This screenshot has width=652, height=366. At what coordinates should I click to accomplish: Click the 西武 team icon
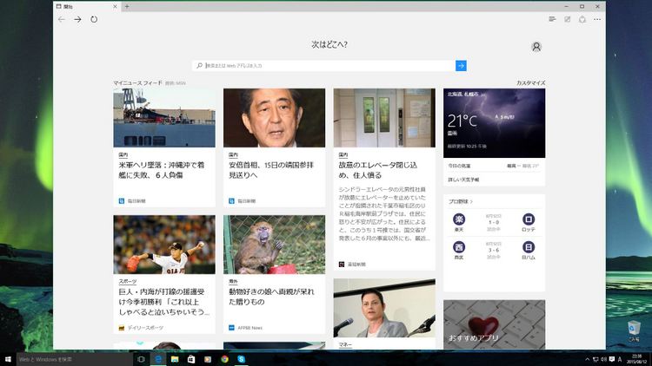point(459,247)
